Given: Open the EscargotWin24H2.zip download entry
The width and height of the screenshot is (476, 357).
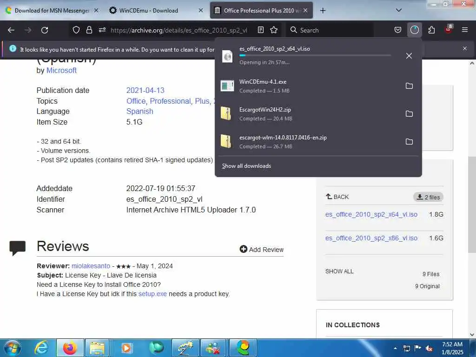Looking at the screenshot, I should click(x=309, y=114).
